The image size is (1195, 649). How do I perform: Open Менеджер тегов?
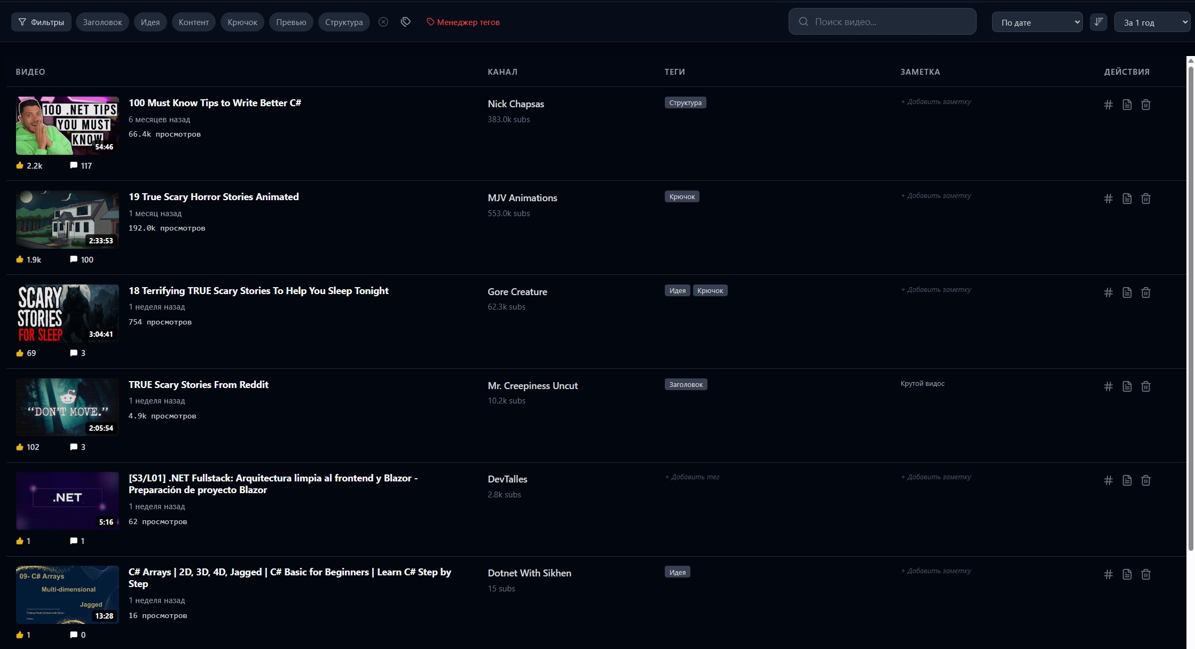[x=463, y=22]
